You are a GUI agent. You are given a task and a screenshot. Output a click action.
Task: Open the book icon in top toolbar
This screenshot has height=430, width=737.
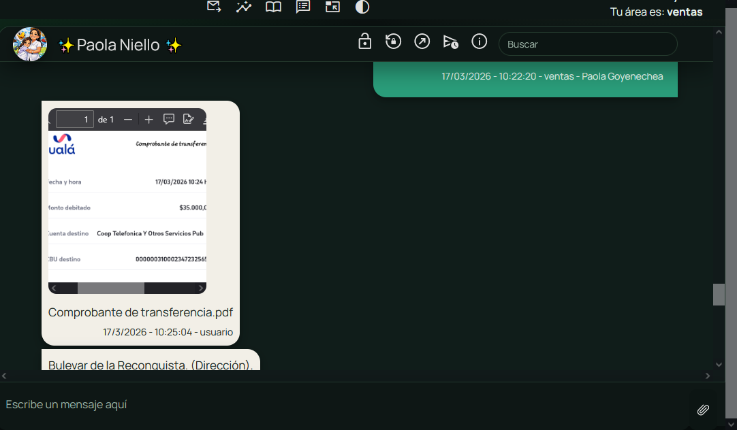273,7
